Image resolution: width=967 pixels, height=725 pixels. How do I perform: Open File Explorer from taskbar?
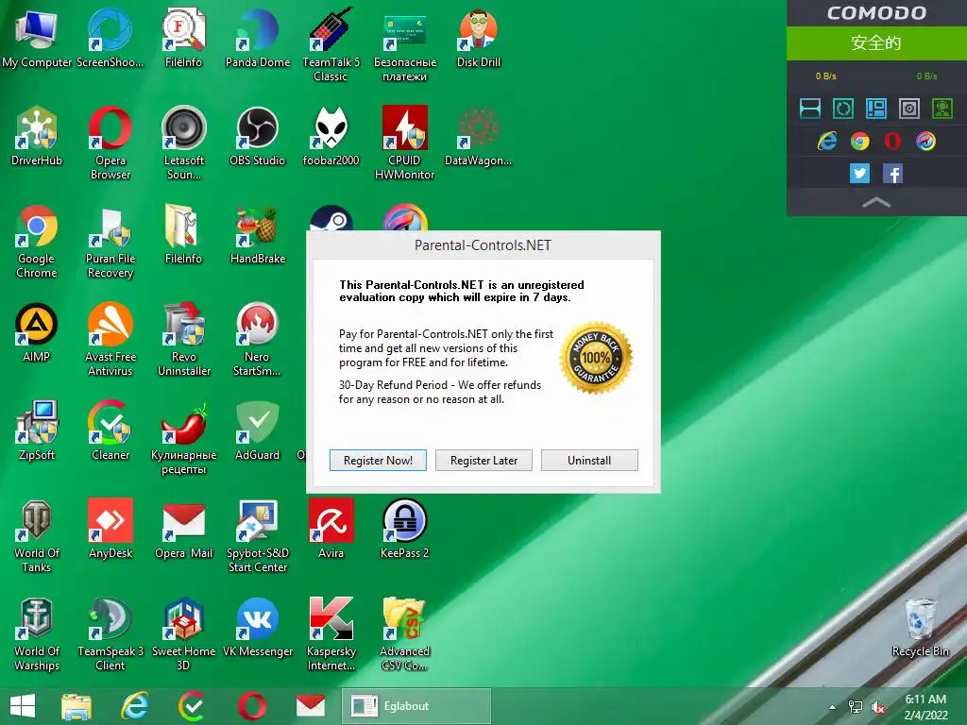click(x=76, y=706)
